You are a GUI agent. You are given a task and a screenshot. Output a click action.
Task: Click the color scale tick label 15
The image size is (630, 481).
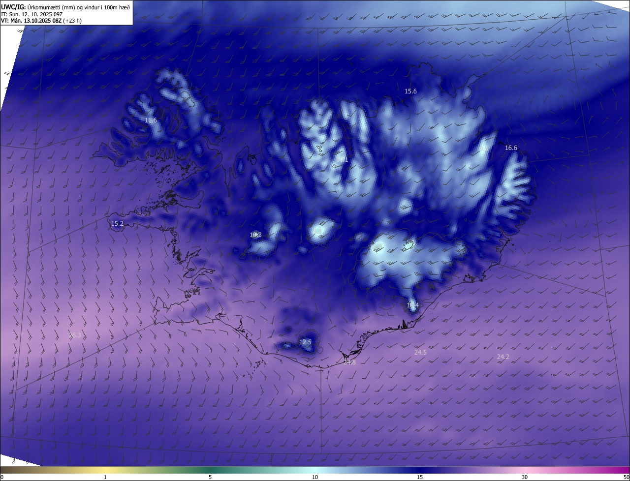[x=420, y=477]
